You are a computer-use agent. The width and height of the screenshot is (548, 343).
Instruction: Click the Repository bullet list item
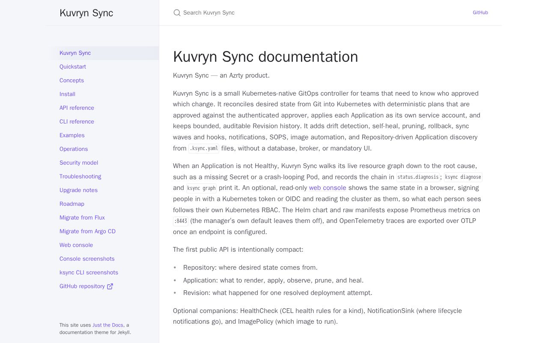click(250, 268)
